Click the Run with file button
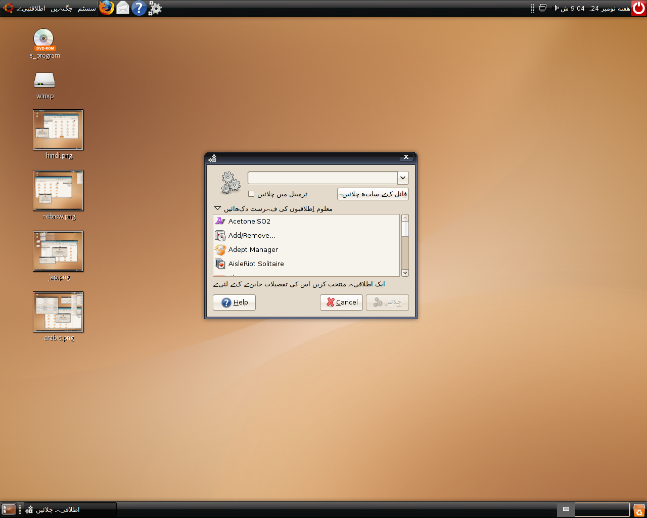The image size is (647, 518). coord(373,194)
